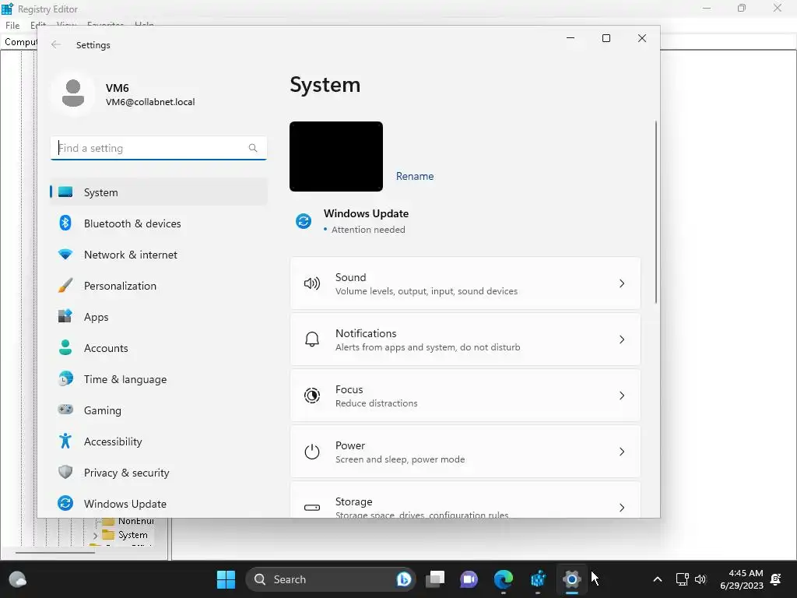The height and width of the screenshot is (598, 797).
Task: Go to Personalization settings
Action: pos(159,286)
